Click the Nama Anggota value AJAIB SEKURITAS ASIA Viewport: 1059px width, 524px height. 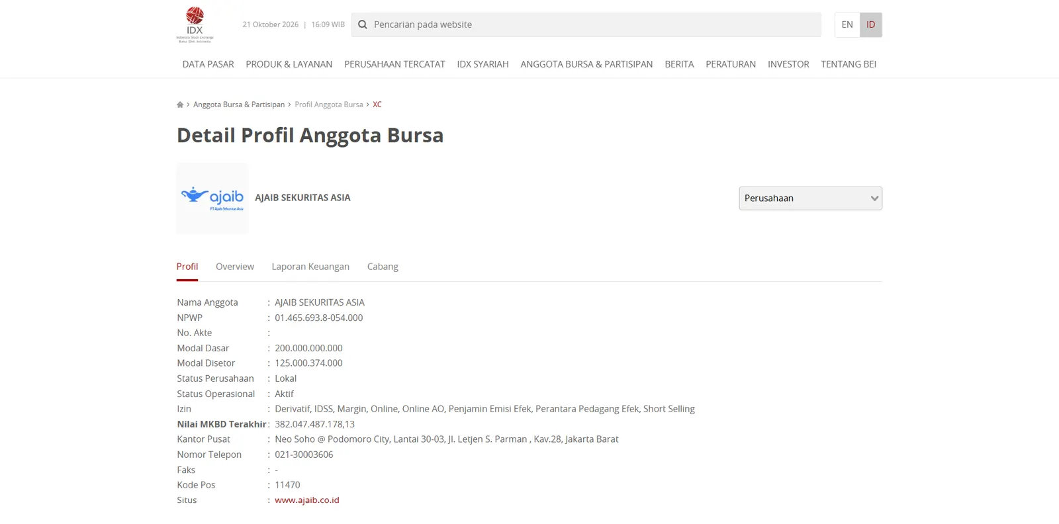pyautogui.click(x=320, y=302)
